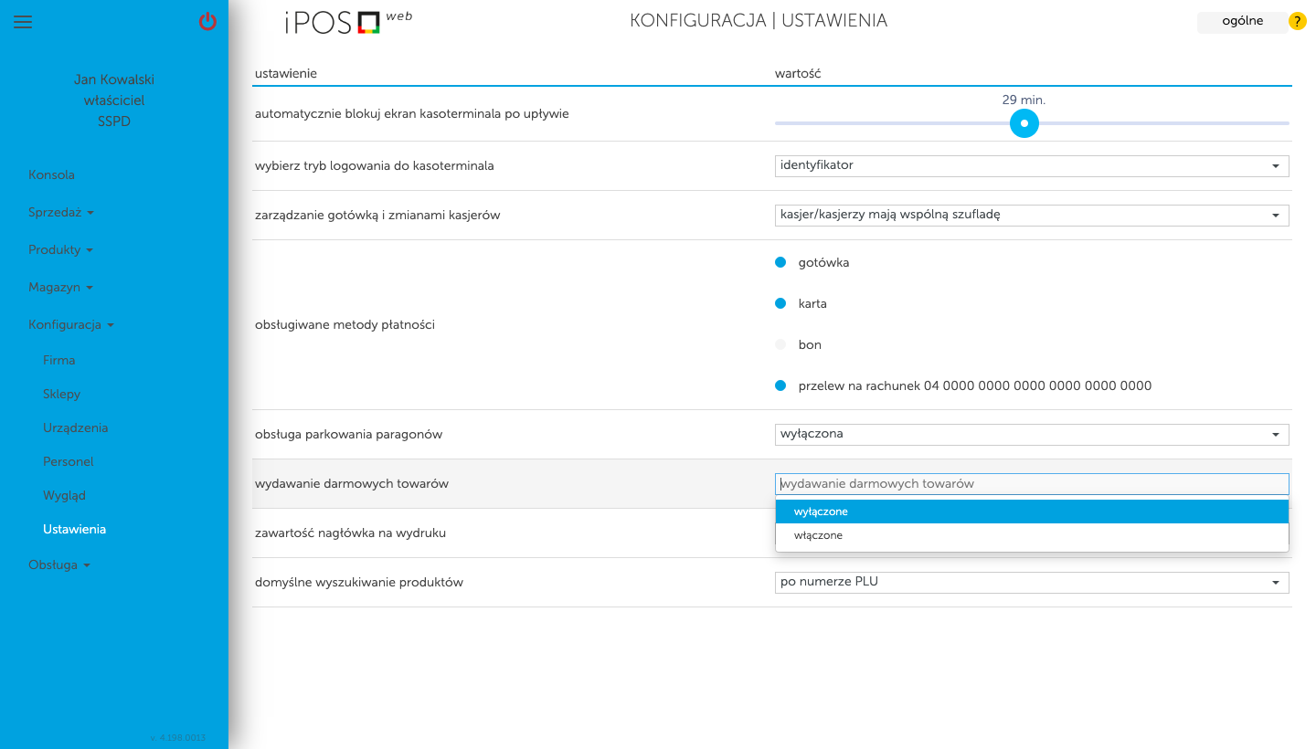Go to Personel configuration page
This screenshot has height=749, width=1316.
click(69, 461)
